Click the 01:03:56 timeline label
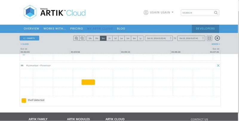Viewport: 239px width, 121px height. pos(75,52)
